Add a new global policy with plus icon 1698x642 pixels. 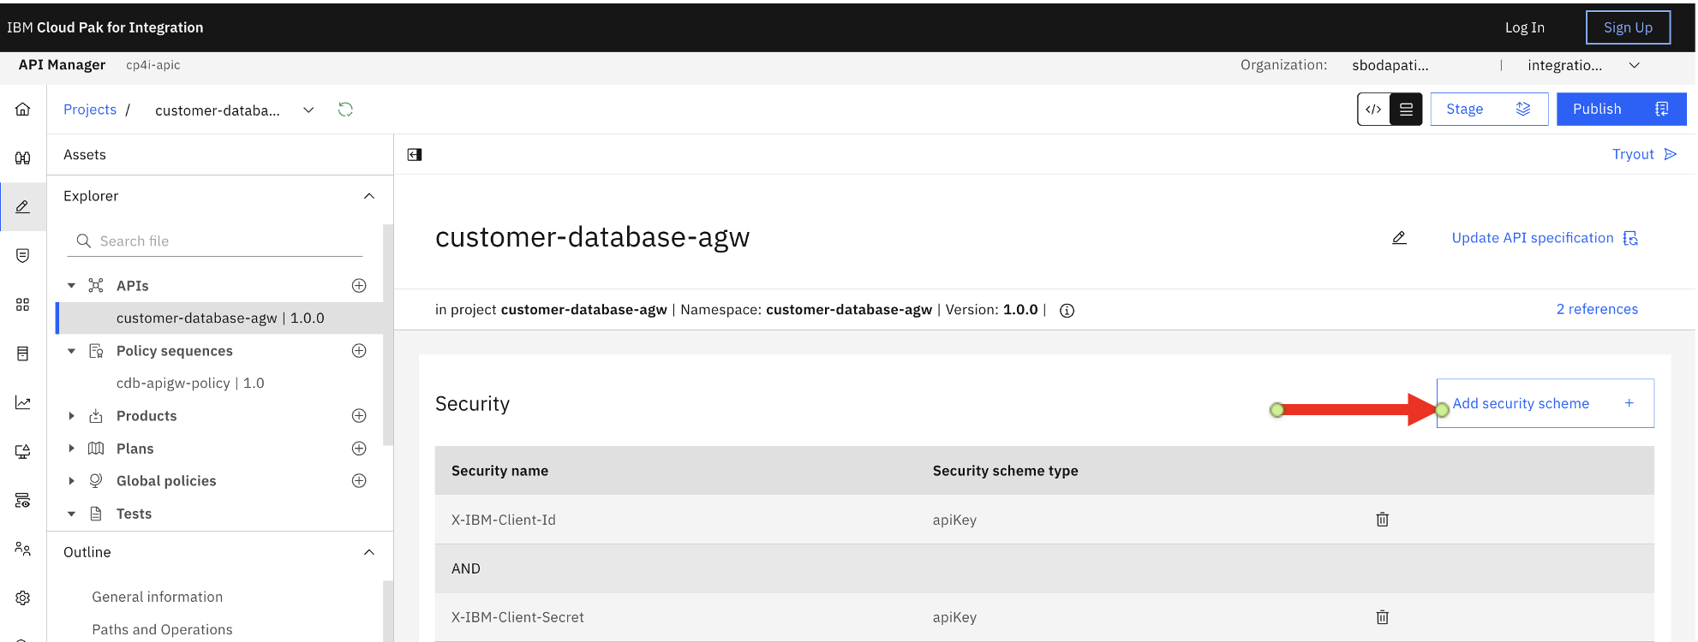(x=359, y=481)
